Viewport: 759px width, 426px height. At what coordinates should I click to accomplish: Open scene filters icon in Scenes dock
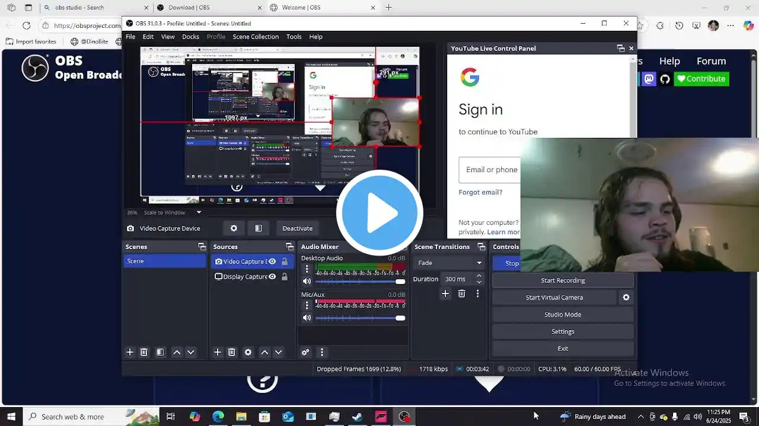click(x=160, y=352)
